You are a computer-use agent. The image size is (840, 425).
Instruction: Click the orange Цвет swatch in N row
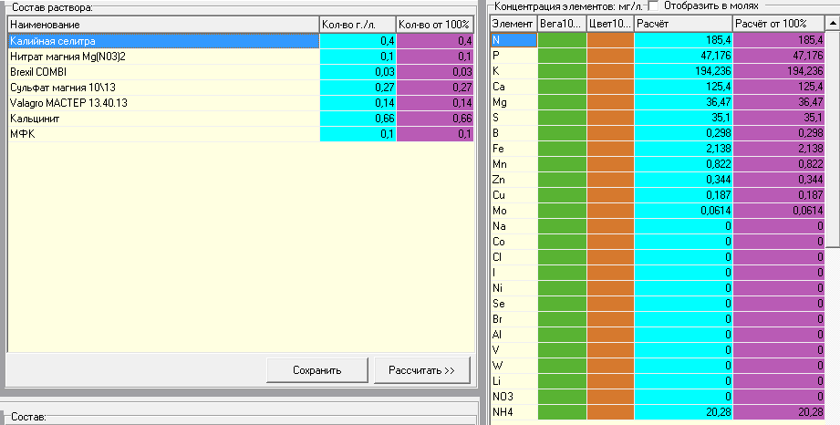coord(610,40)
